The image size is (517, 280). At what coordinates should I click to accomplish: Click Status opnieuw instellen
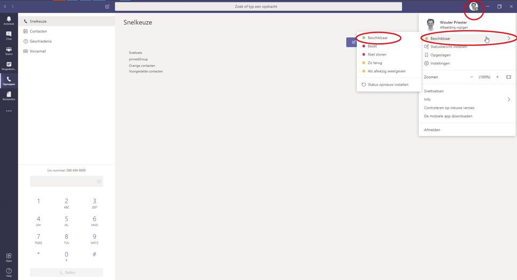point(388,85)
